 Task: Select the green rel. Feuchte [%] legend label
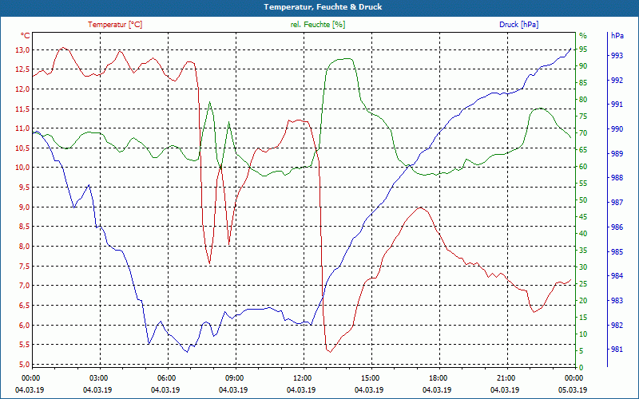click(x=318, y=25)
